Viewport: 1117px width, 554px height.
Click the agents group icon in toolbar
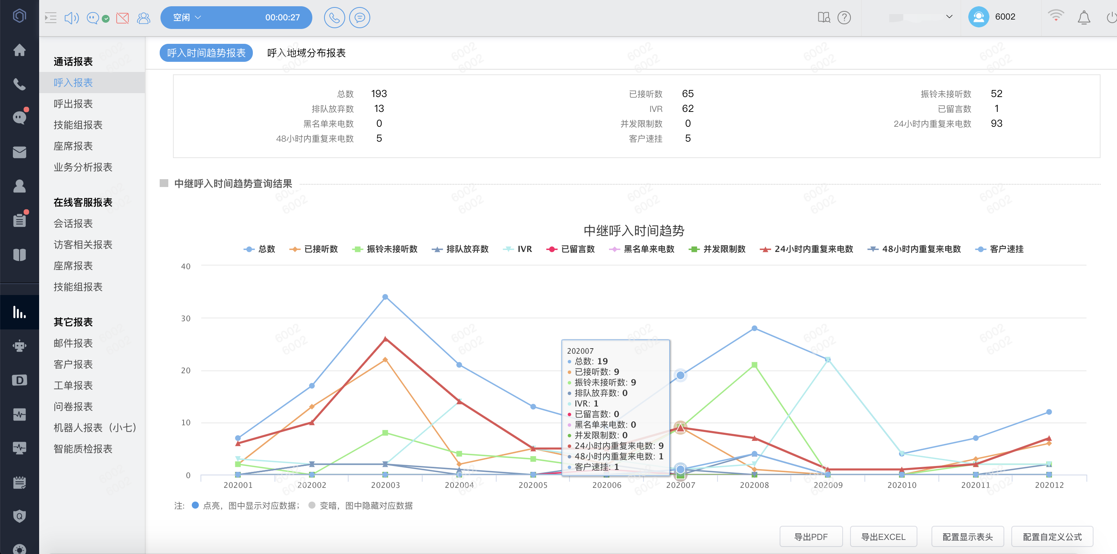point(144,18)
